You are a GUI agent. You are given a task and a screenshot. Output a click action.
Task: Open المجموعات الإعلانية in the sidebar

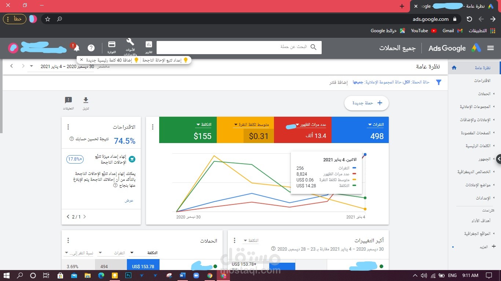tap(475, 107)
